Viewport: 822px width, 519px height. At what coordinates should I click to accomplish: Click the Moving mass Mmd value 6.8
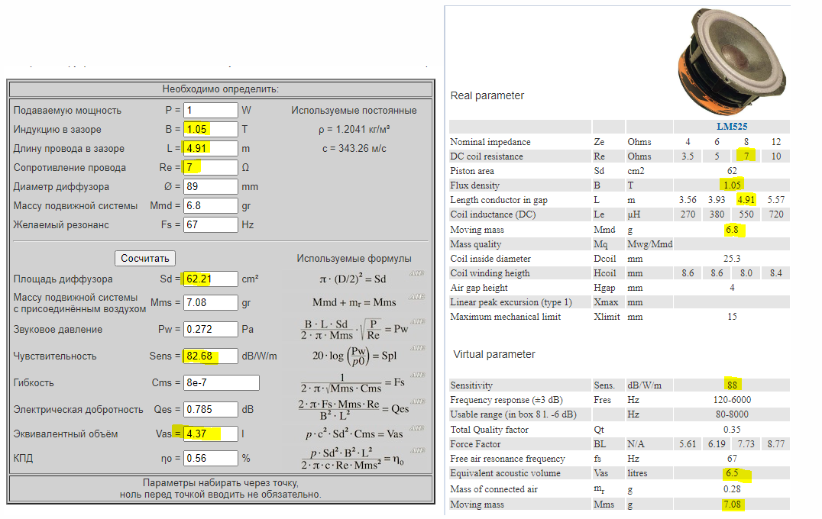[732, 230]
